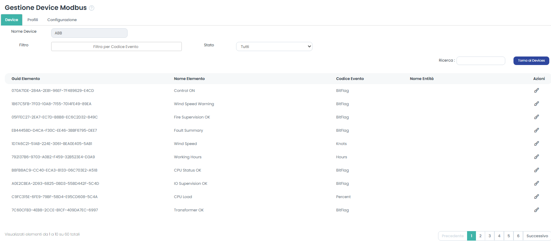Select the Device tab
Viewport: 551px width, 242px height.
click(12, 20)
